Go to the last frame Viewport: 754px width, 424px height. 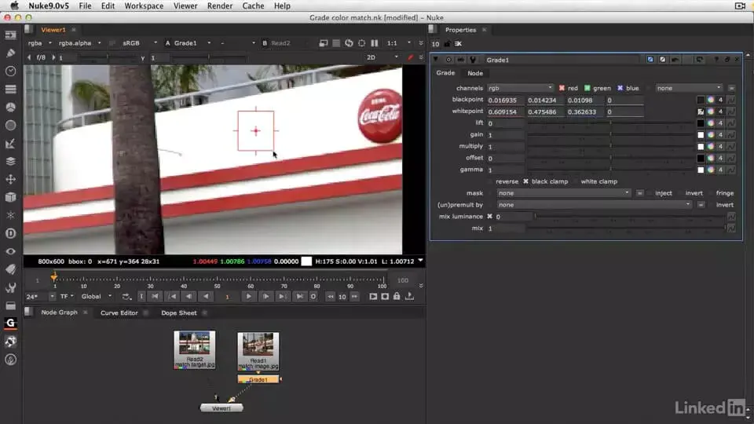pyautogui.click(x=299, y=297)
